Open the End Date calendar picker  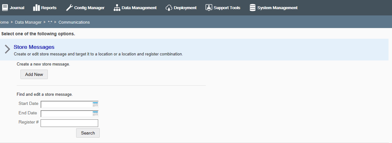pos(95,113)
